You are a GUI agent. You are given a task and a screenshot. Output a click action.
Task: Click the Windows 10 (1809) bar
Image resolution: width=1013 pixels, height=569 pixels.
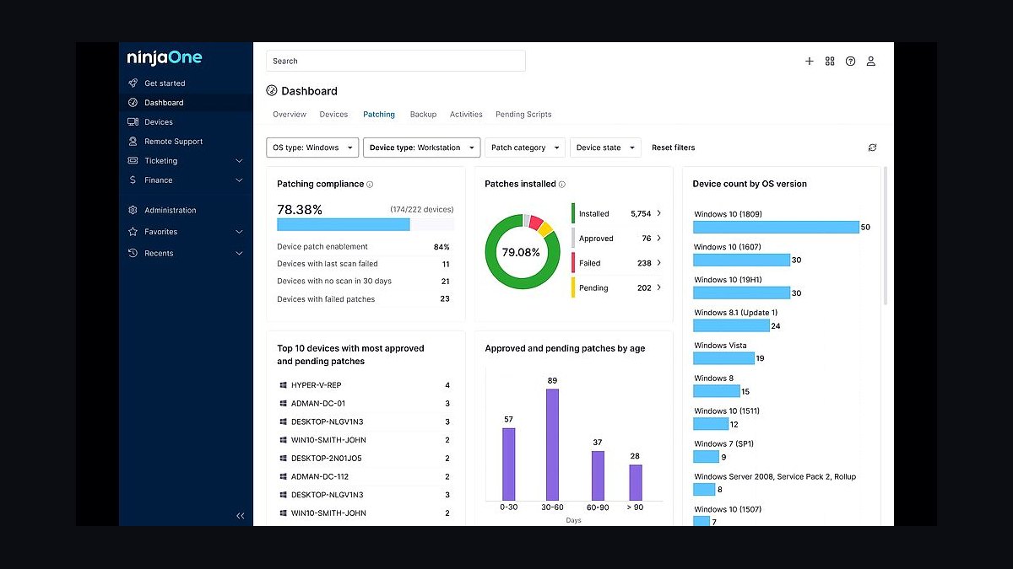pyautogui.click(x=776, y=227)
